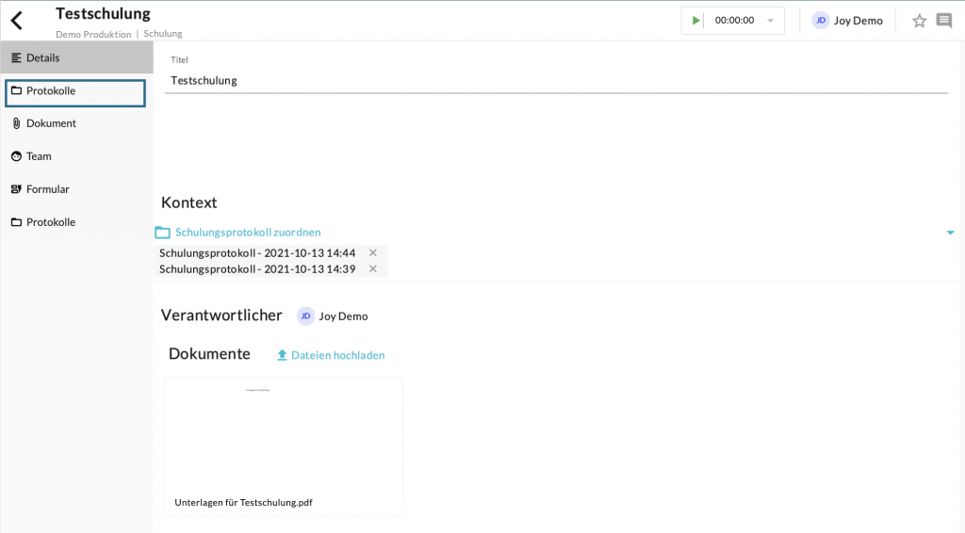Open the Dokument sidebar item
965x533 pixels.
51,123
